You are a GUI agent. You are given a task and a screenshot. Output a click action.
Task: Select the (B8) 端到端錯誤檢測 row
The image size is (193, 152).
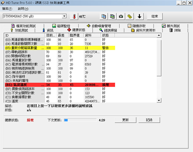click(60, 68)
